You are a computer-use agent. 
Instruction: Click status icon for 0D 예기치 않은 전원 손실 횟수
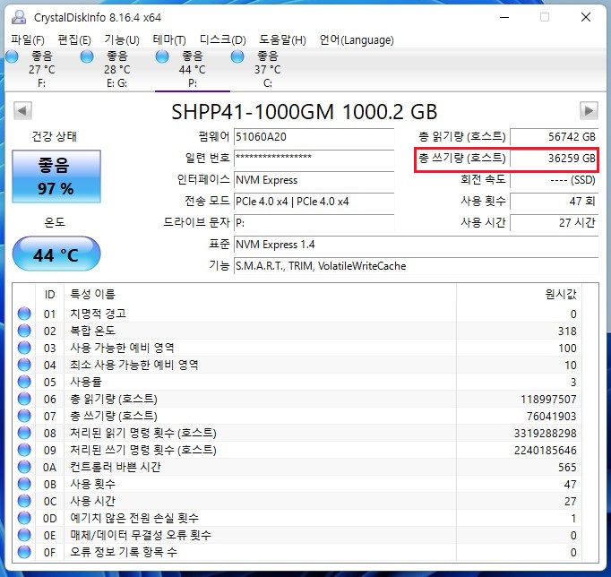coord(24,518)
